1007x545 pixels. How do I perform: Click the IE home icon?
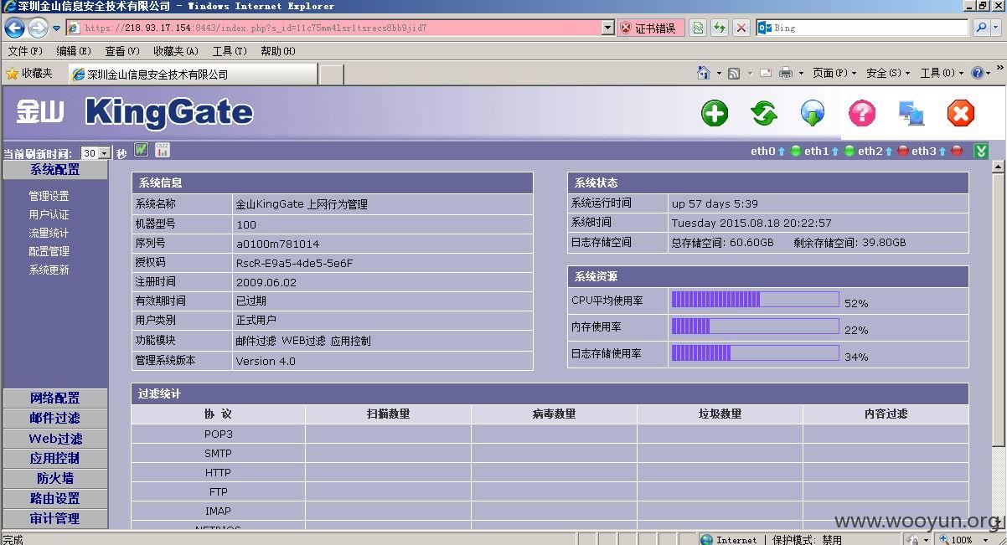pyautogui.click(x=704, y=73)
